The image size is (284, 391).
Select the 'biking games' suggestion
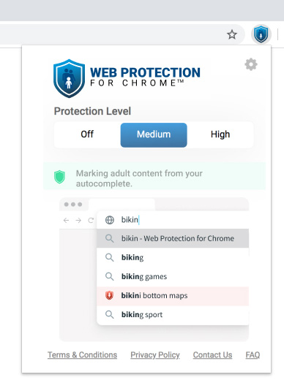[x=173, y=276]
